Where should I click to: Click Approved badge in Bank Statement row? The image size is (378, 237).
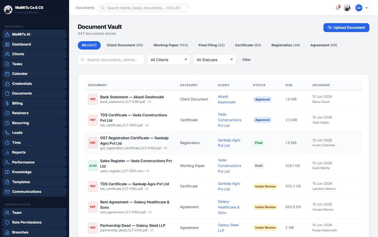tap(262, 99)
